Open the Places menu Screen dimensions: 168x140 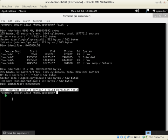[22, 11]
